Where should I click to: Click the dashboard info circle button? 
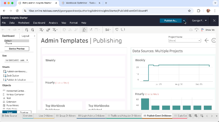[214, 41]
